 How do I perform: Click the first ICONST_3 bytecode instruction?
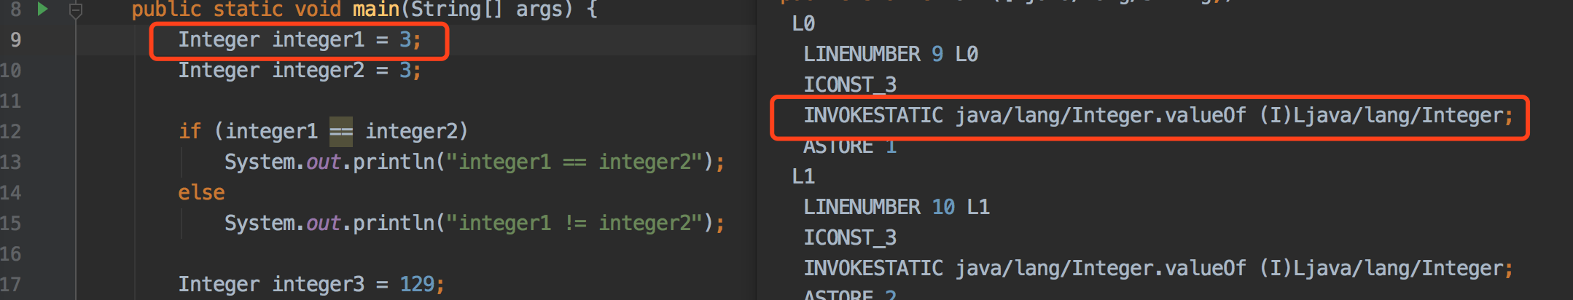(850, 85)
